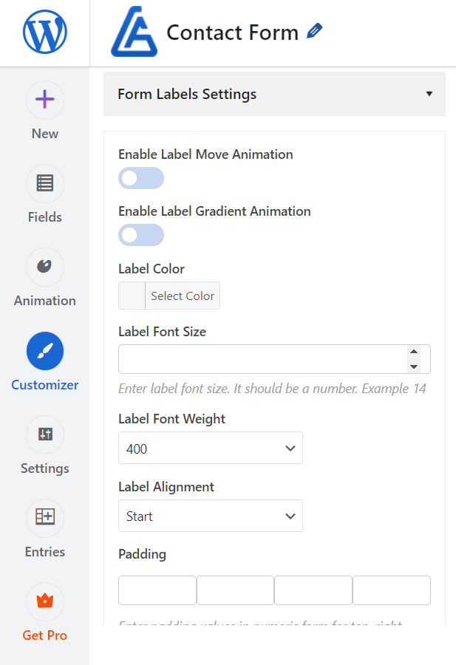Click the form builder logo
The image size is (456, 665).
pos(134,33)
